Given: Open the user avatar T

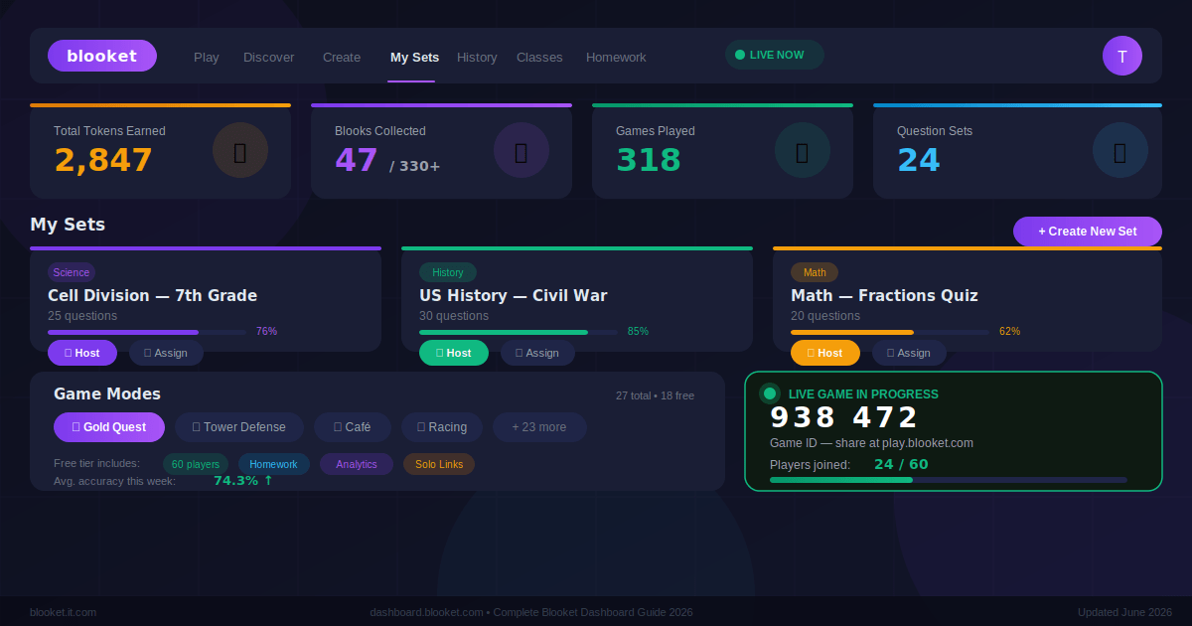Looking at the screenshot, I should click(x=1122, y=56).
